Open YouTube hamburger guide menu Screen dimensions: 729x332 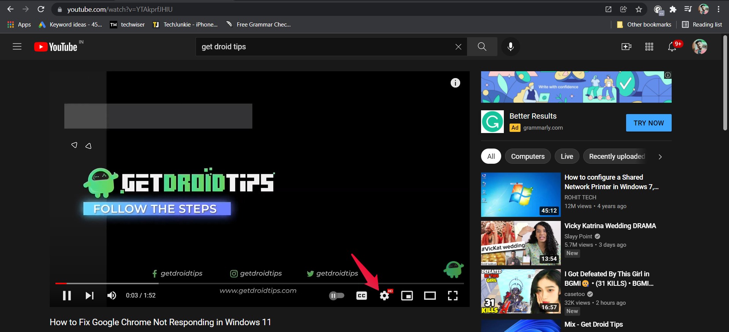click(x=17, y=47)
